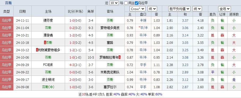Click the 乌拉甲 league cell for 24-11-11
The width and height of the screenshot is (241, 98).
tap(7, 20)
